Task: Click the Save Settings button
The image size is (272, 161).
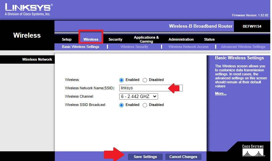Action: coord(145,157)
